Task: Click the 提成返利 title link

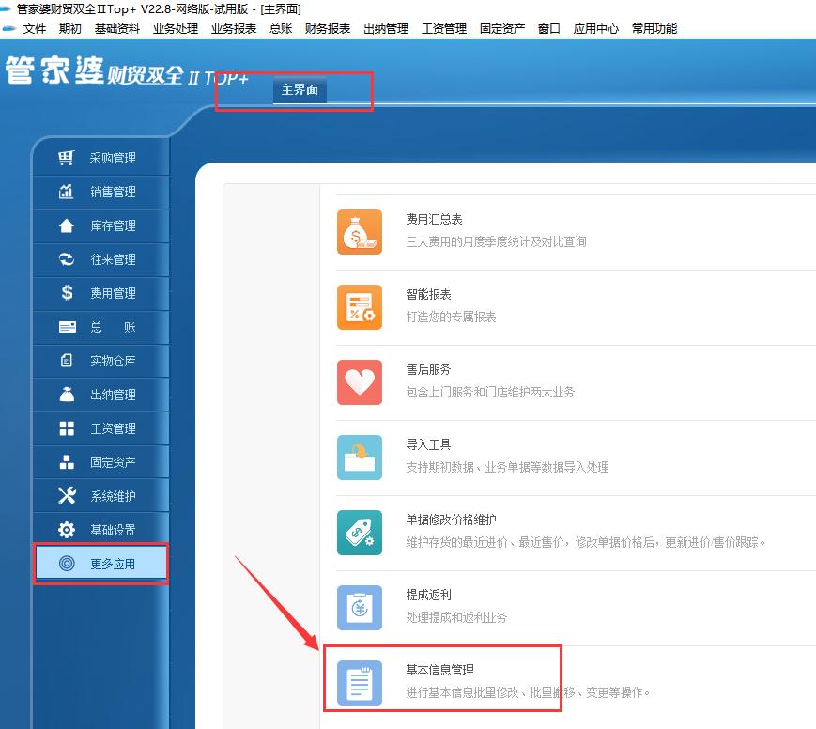Action: tap(429, 595)
